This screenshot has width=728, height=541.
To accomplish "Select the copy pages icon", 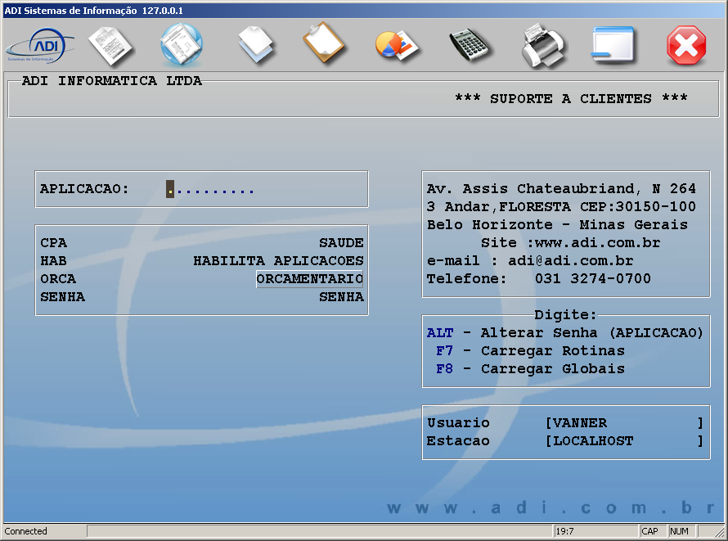I will click(256, 45).
